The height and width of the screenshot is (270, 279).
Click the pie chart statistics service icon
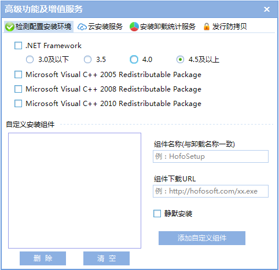pyautogui.click(x=134, y=27)
